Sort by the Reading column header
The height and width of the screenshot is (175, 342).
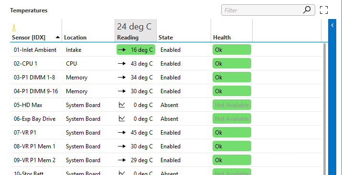[128, 38]
